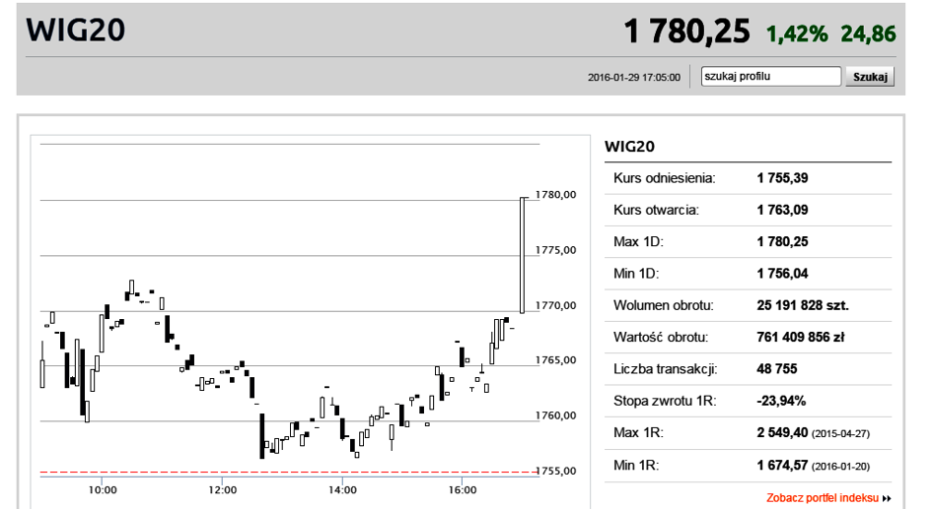Click the tall closing candle reaching 1780
The width and height of the screenshot is (932, 509).
tap(523, 255)
